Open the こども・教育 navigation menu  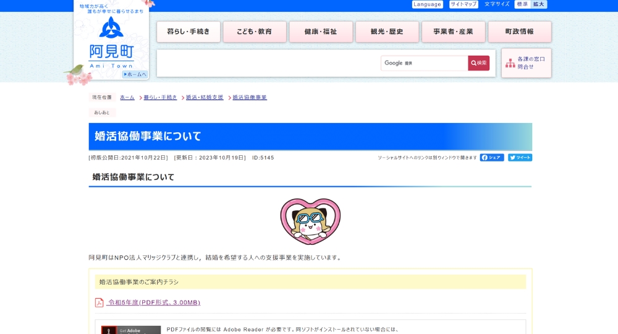(x=255, y=32)
